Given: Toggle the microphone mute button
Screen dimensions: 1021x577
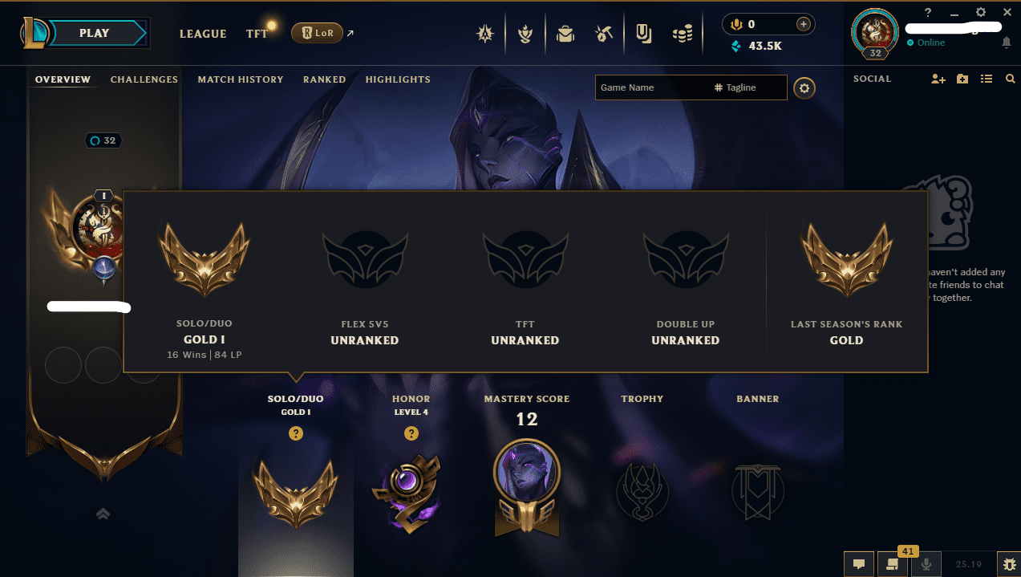Looking at the screenshot, I should tap(926, 564).
